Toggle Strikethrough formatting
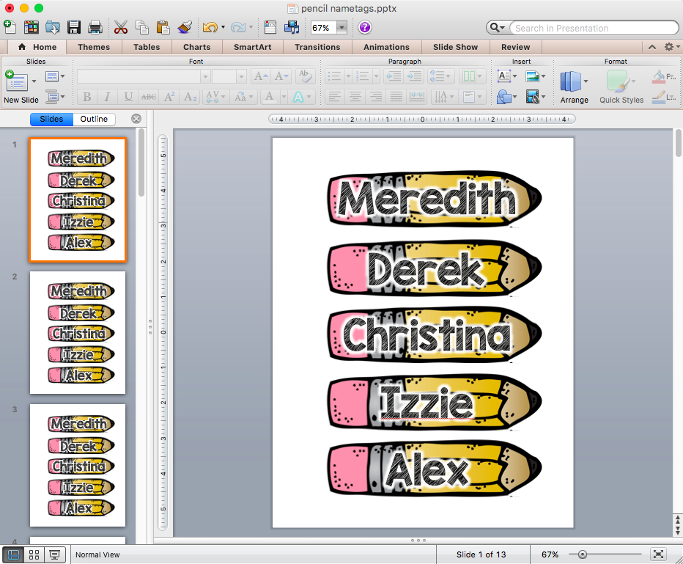The width and height of the screenshot is (683, 564). (x=149, y=97)
